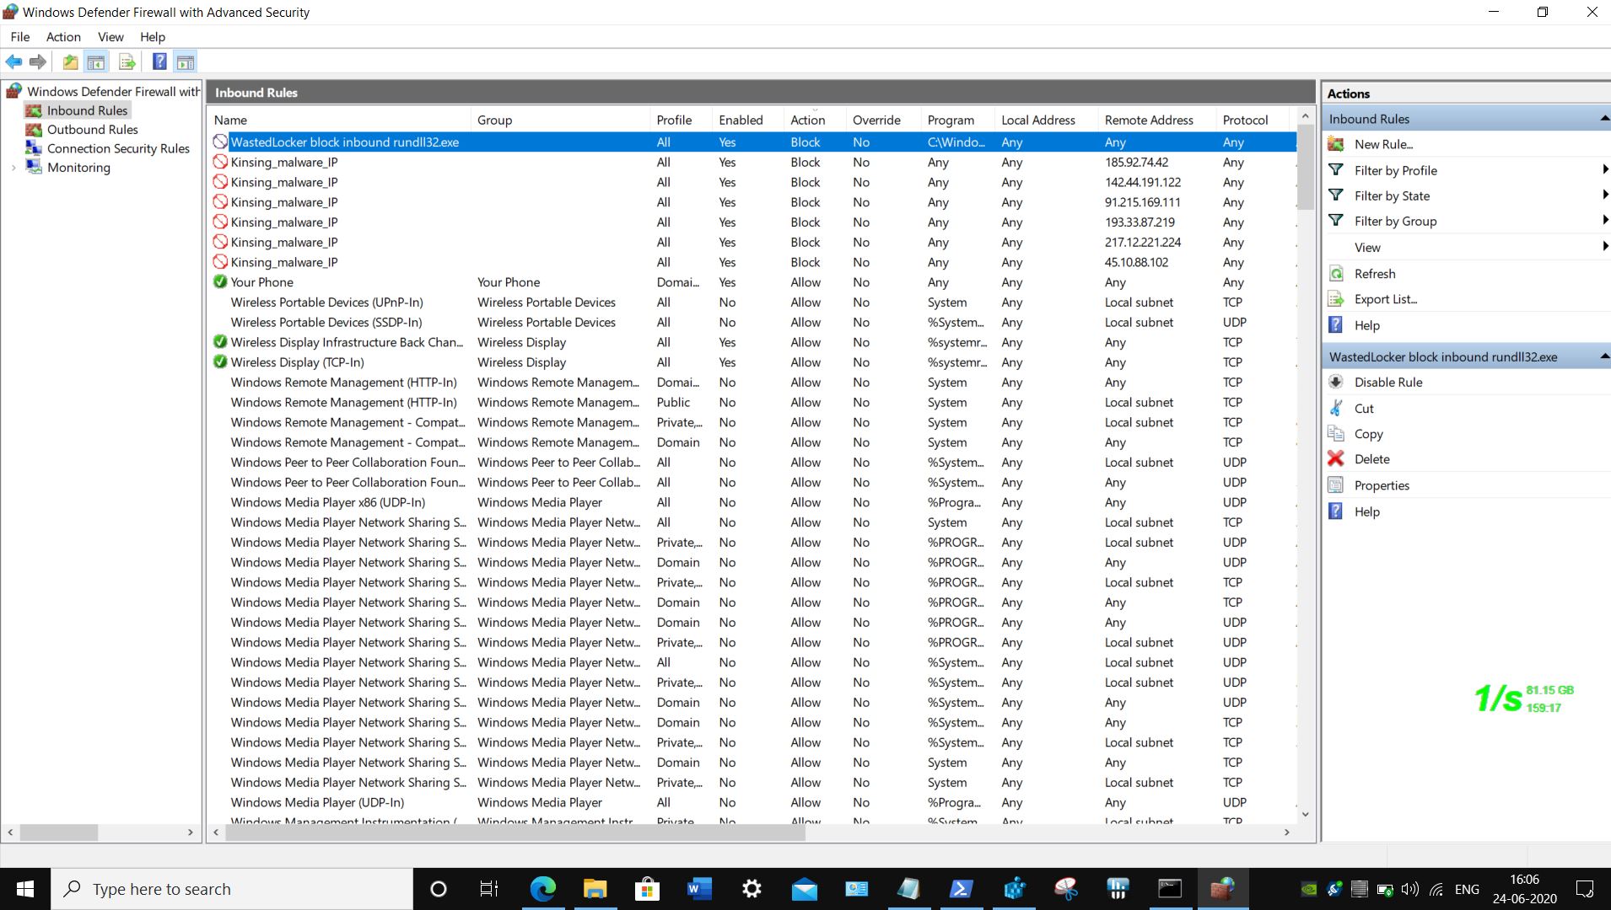Click the blue Help toolbar icon
Viewport: 1611px width, 910px height.
point(159,62)
